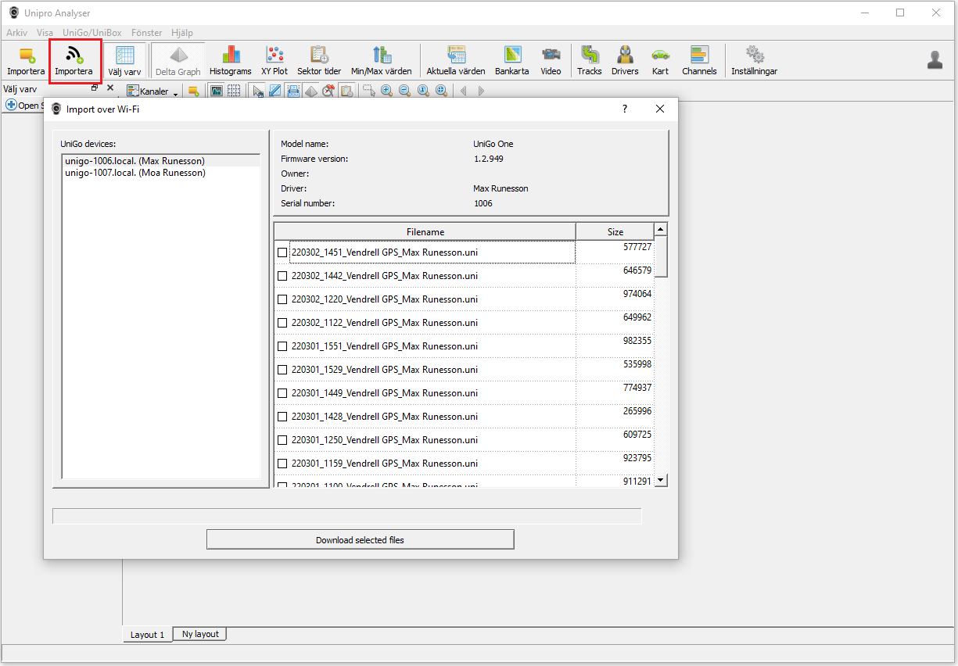This screenshot has width=958, height=666.
Task: Select device unigo-1006.local (Max Runesson)
Action: point(161,161)
